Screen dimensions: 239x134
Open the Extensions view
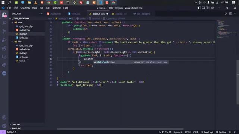click(4, 48)
